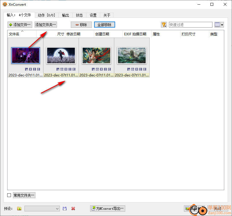This screenshot has height=216, width=232.
Task: Sort by 创建日期 column header
Action: pos(108,34)
